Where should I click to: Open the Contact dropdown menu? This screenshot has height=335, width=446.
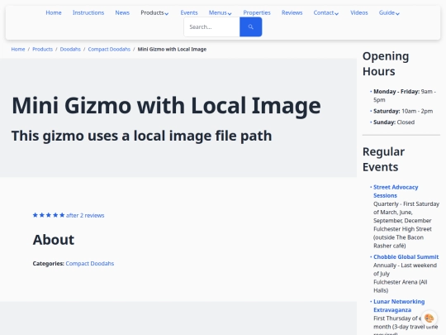(x=326, y=12)
